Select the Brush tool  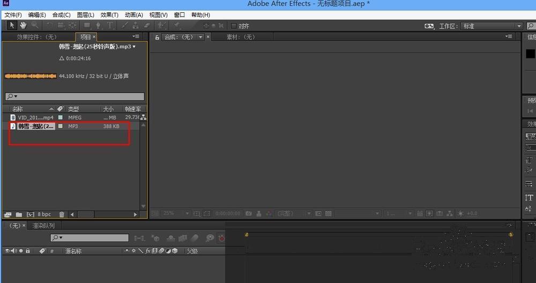pyautogui.click(x=125, y=25)
